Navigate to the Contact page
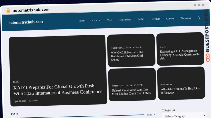 coord(170,18)
